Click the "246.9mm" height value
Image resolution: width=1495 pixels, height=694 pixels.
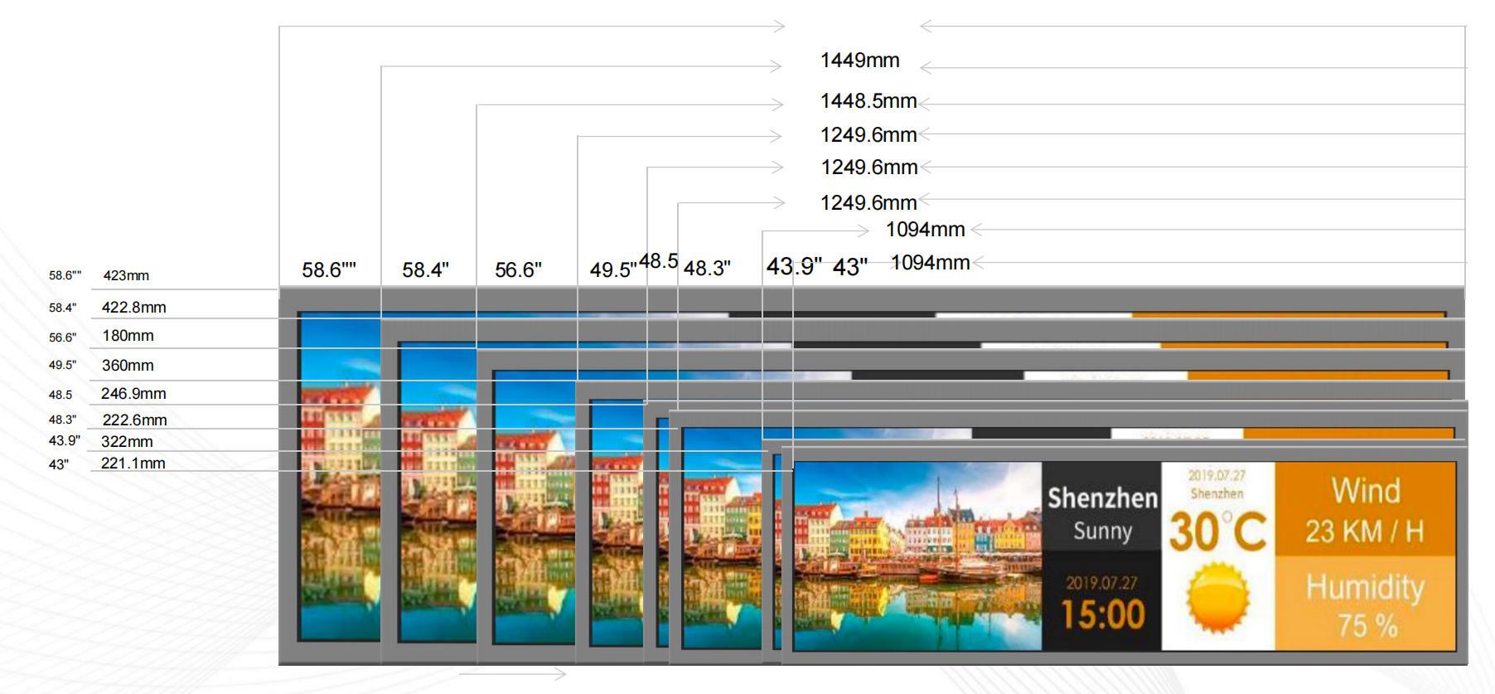tap(133, 394)
